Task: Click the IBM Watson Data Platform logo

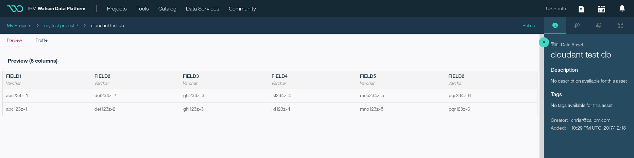Action: pos(15,8)
